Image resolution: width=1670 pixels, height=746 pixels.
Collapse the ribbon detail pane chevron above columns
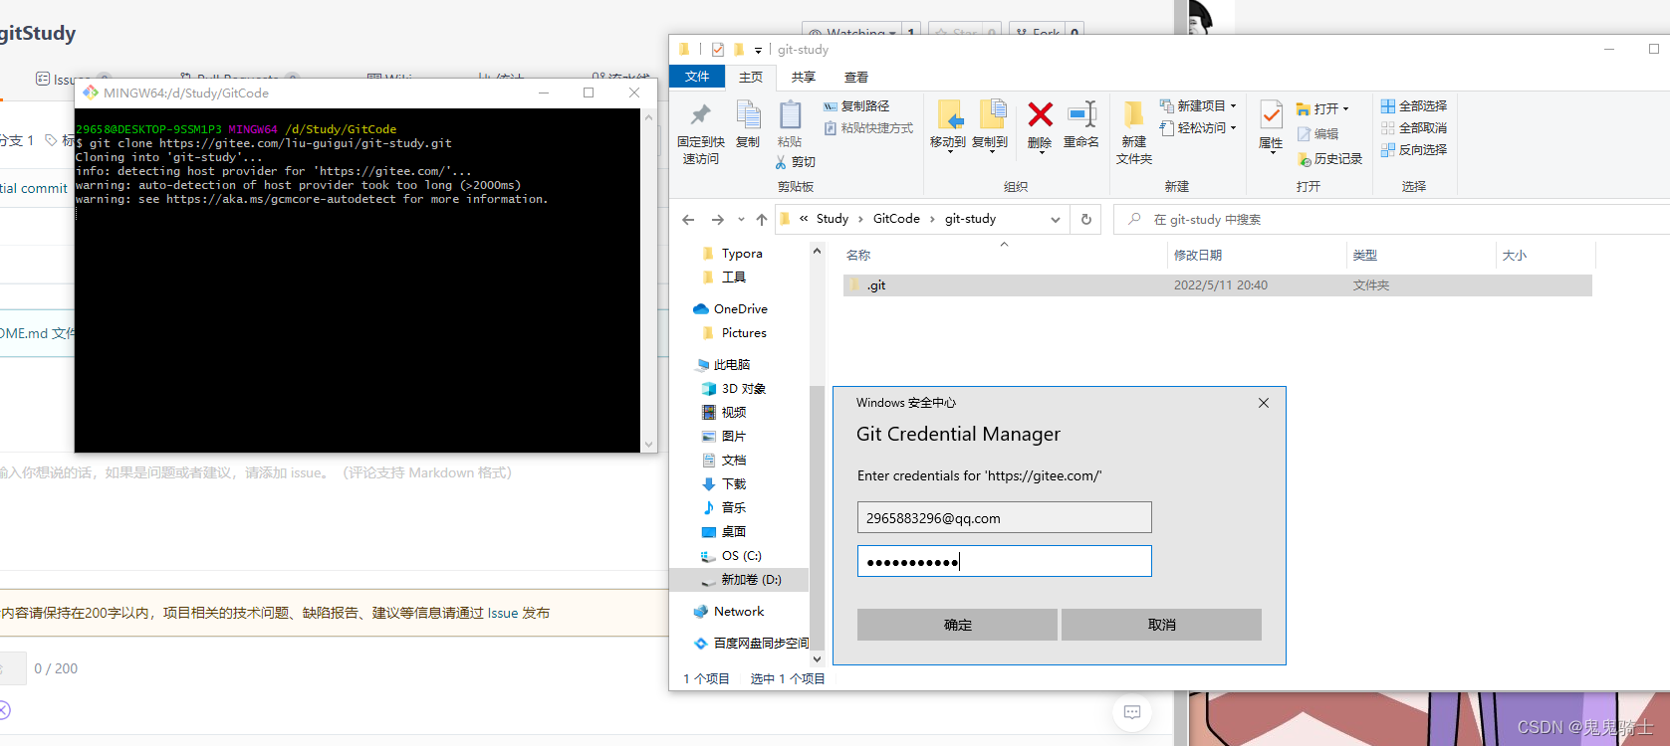tap(1004, 244)
